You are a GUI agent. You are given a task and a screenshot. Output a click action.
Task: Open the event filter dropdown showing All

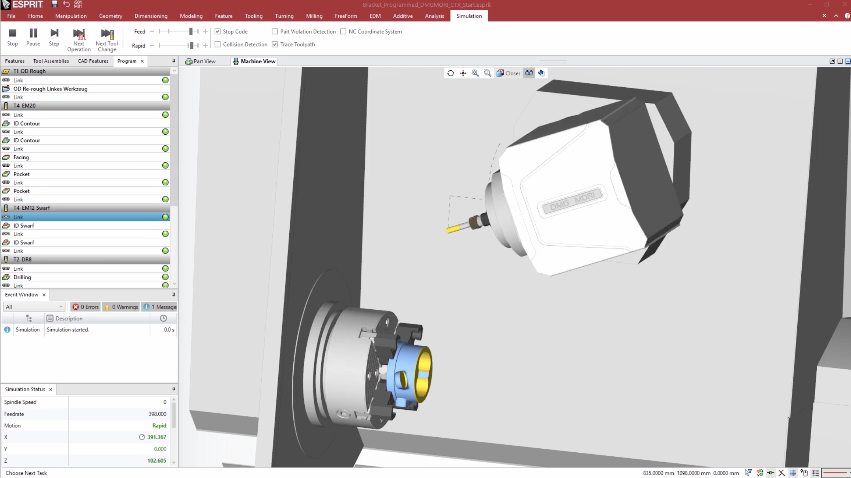tap(61, 307)
